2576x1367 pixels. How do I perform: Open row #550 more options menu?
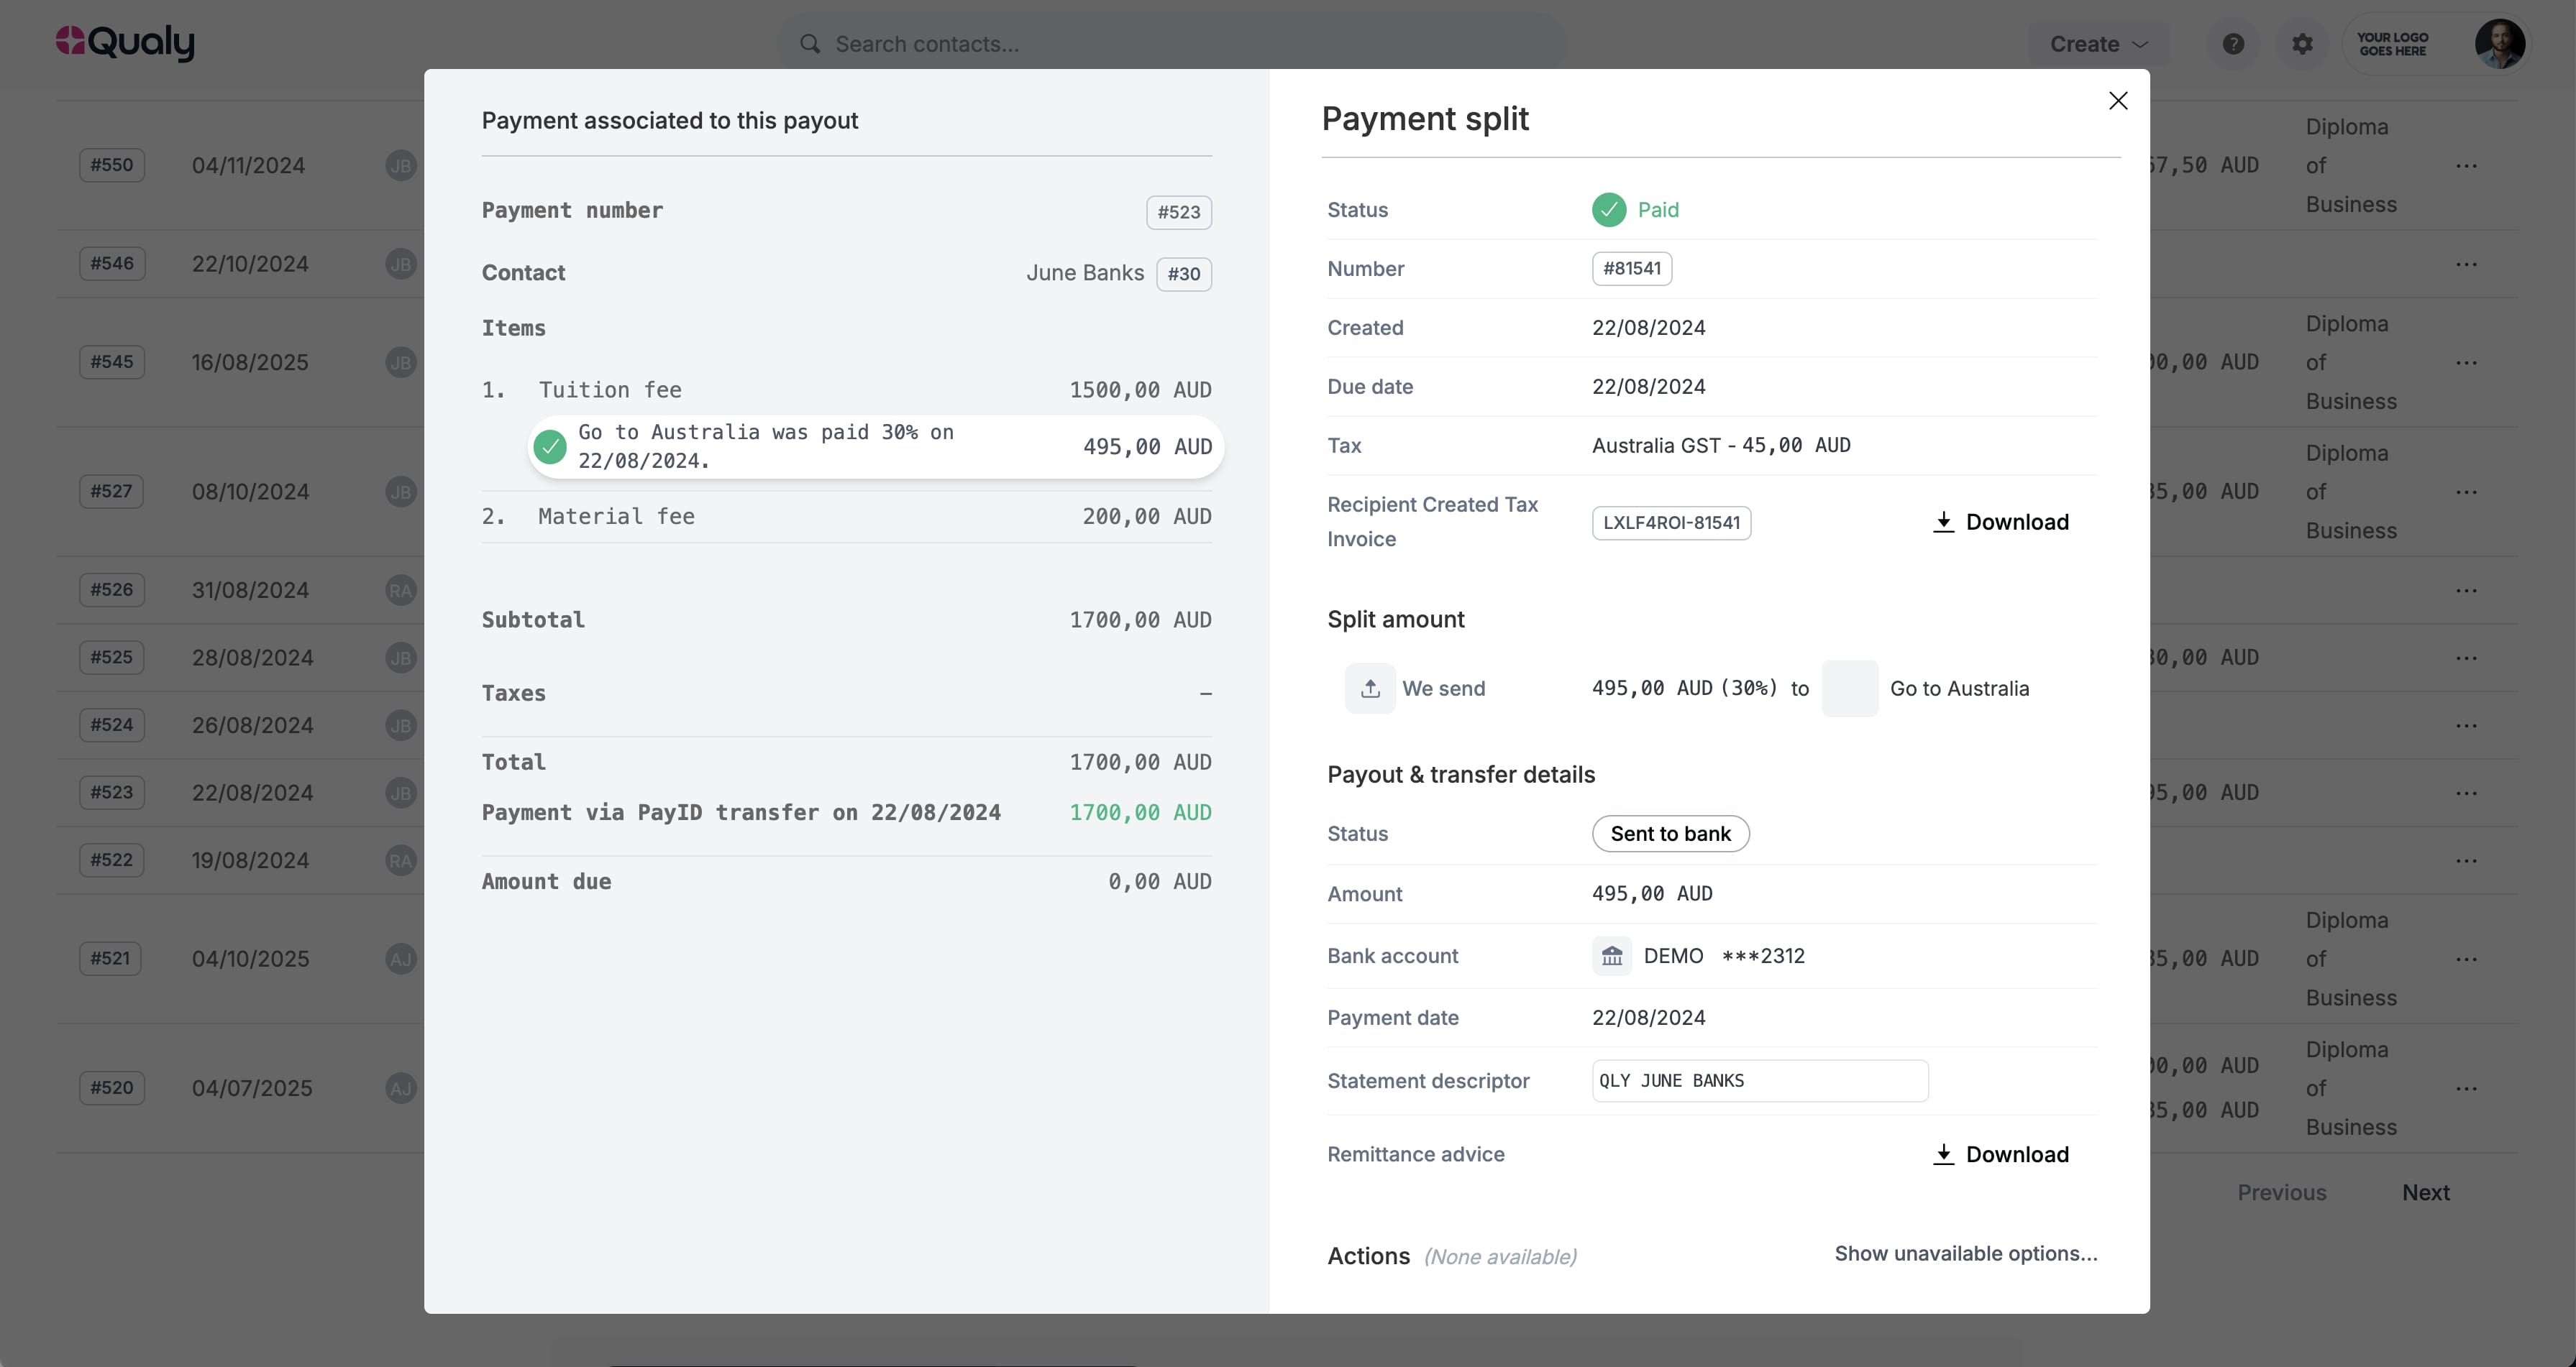pyautogui.click(x=2466, y=166)
